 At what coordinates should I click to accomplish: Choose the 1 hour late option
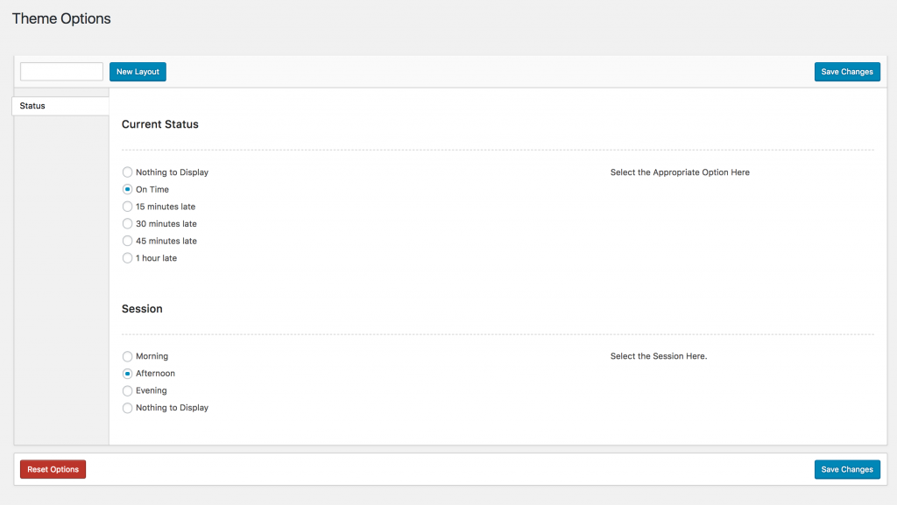pyautogui.click(x=128, y=258)
